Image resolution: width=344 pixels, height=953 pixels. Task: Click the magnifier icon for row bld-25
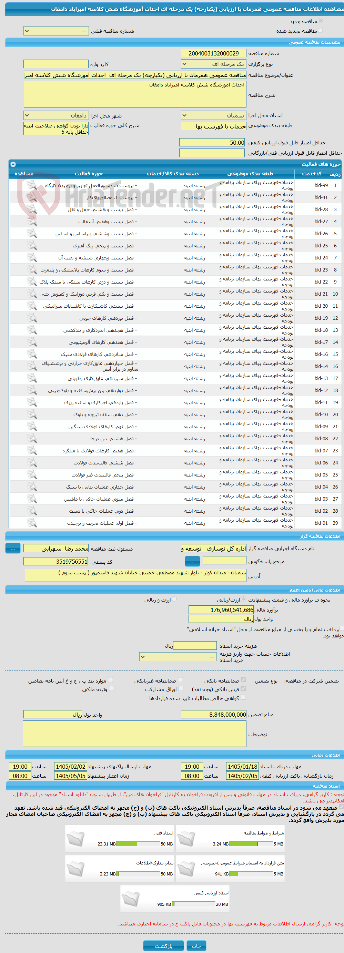(x=32, y=246)
